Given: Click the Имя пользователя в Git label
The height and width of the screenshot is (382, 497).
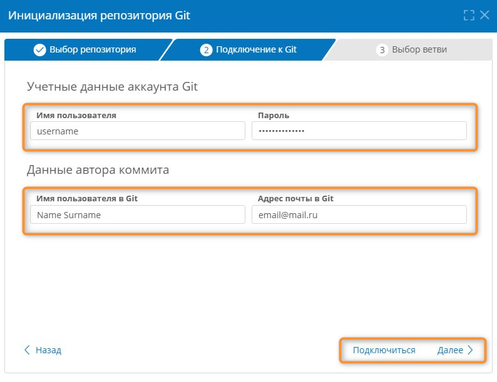Looking at the screenshot, I should click(x=87, y=198).
